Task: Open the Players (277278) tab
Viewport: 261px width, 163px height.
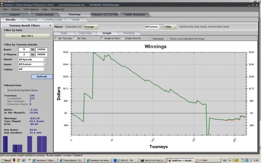Action: coord(105,15)
